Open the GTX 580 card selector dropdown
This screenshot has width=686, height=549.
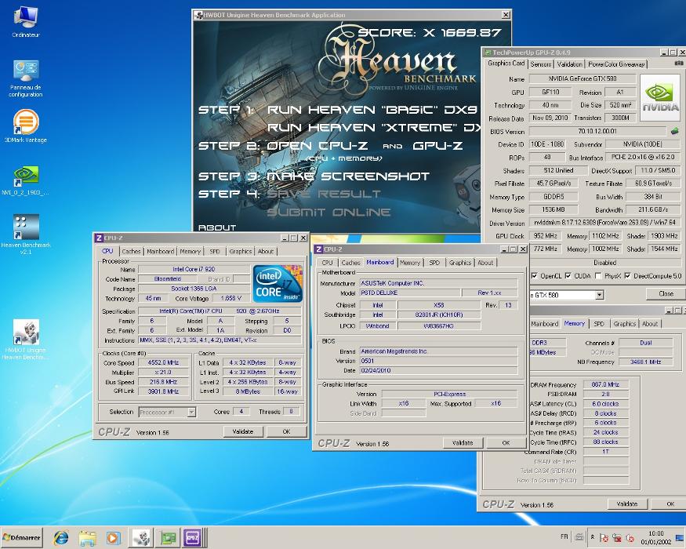click(x=600, y=295)
